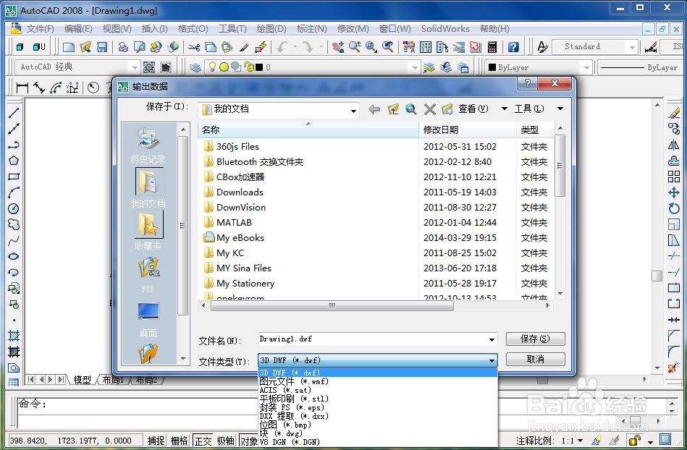The width and height of the screenshot is (687, 450).
Task: Expand the Standard text style dropdown
Action: [x=631, y=47]
